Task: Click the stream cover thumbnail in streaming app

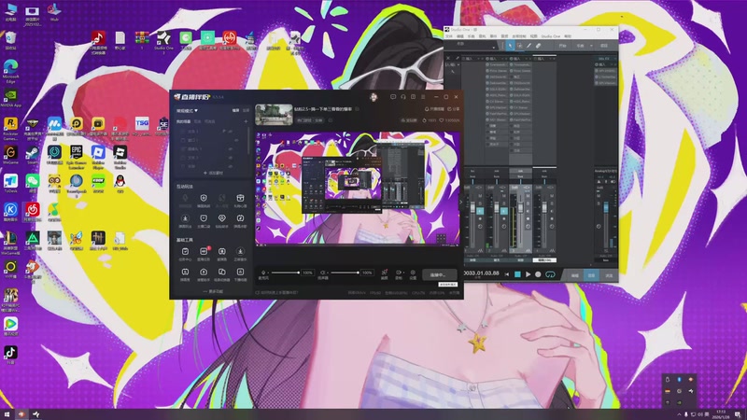Action: (x=274, y=115)
